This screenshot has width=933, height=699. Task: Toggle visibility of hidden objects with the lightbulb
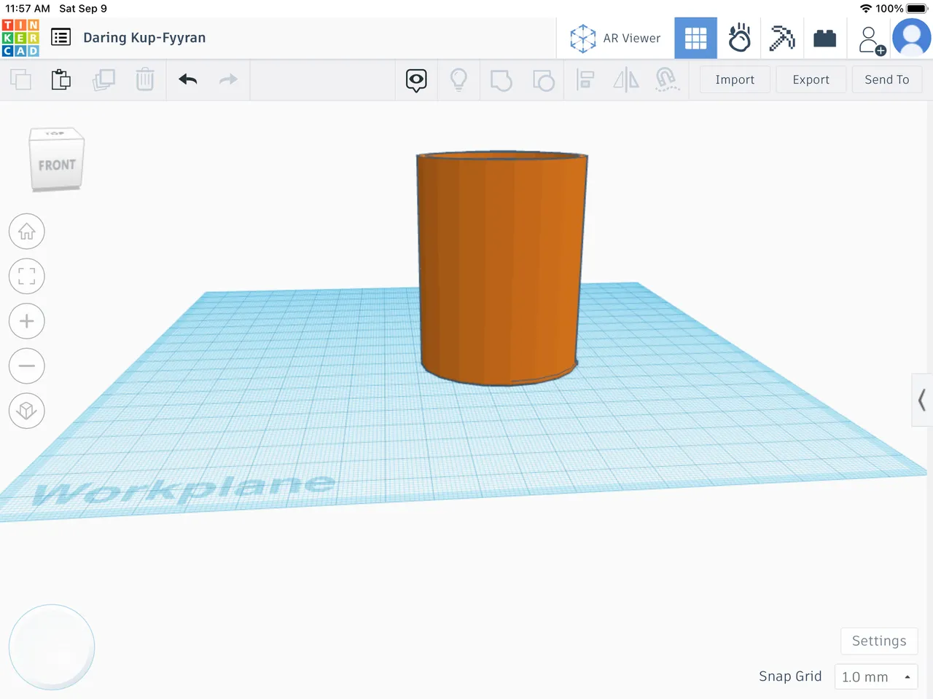tap(458, 81)
